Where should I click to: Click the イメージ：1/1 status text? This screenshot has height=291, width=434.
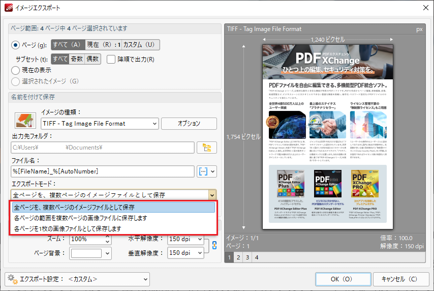242,238
